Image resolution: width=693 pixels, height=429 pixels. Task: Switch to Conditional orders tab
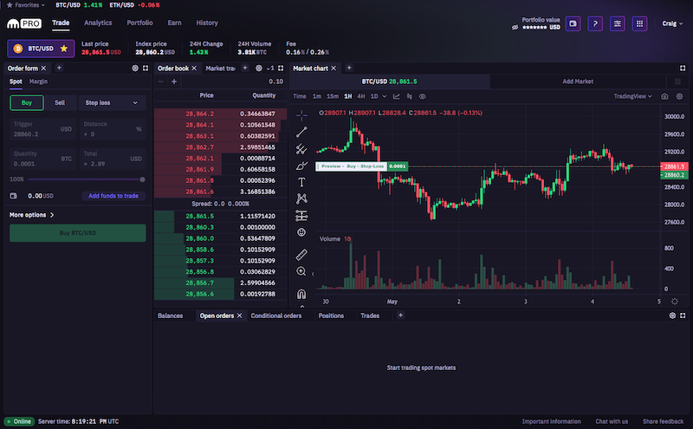click(275, 315)
